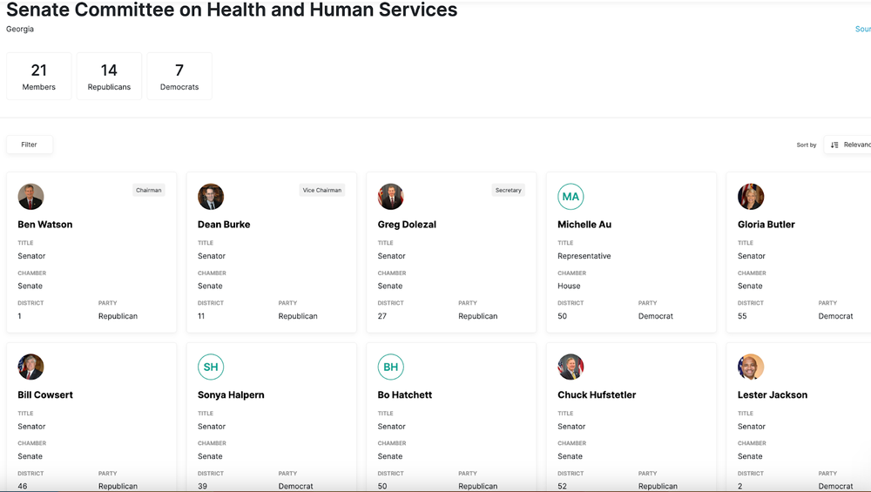Click Gloria Butler's profile photo

(x=751, y=197)
